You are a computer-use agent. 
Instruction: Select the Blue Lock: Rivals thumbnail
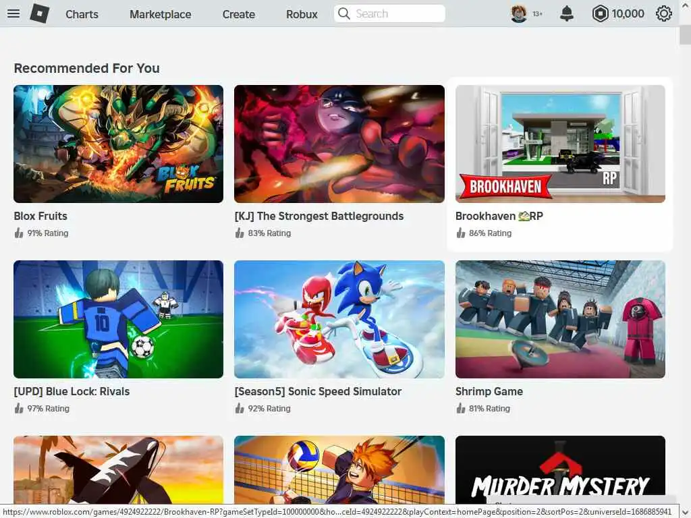tap(119, 319)
